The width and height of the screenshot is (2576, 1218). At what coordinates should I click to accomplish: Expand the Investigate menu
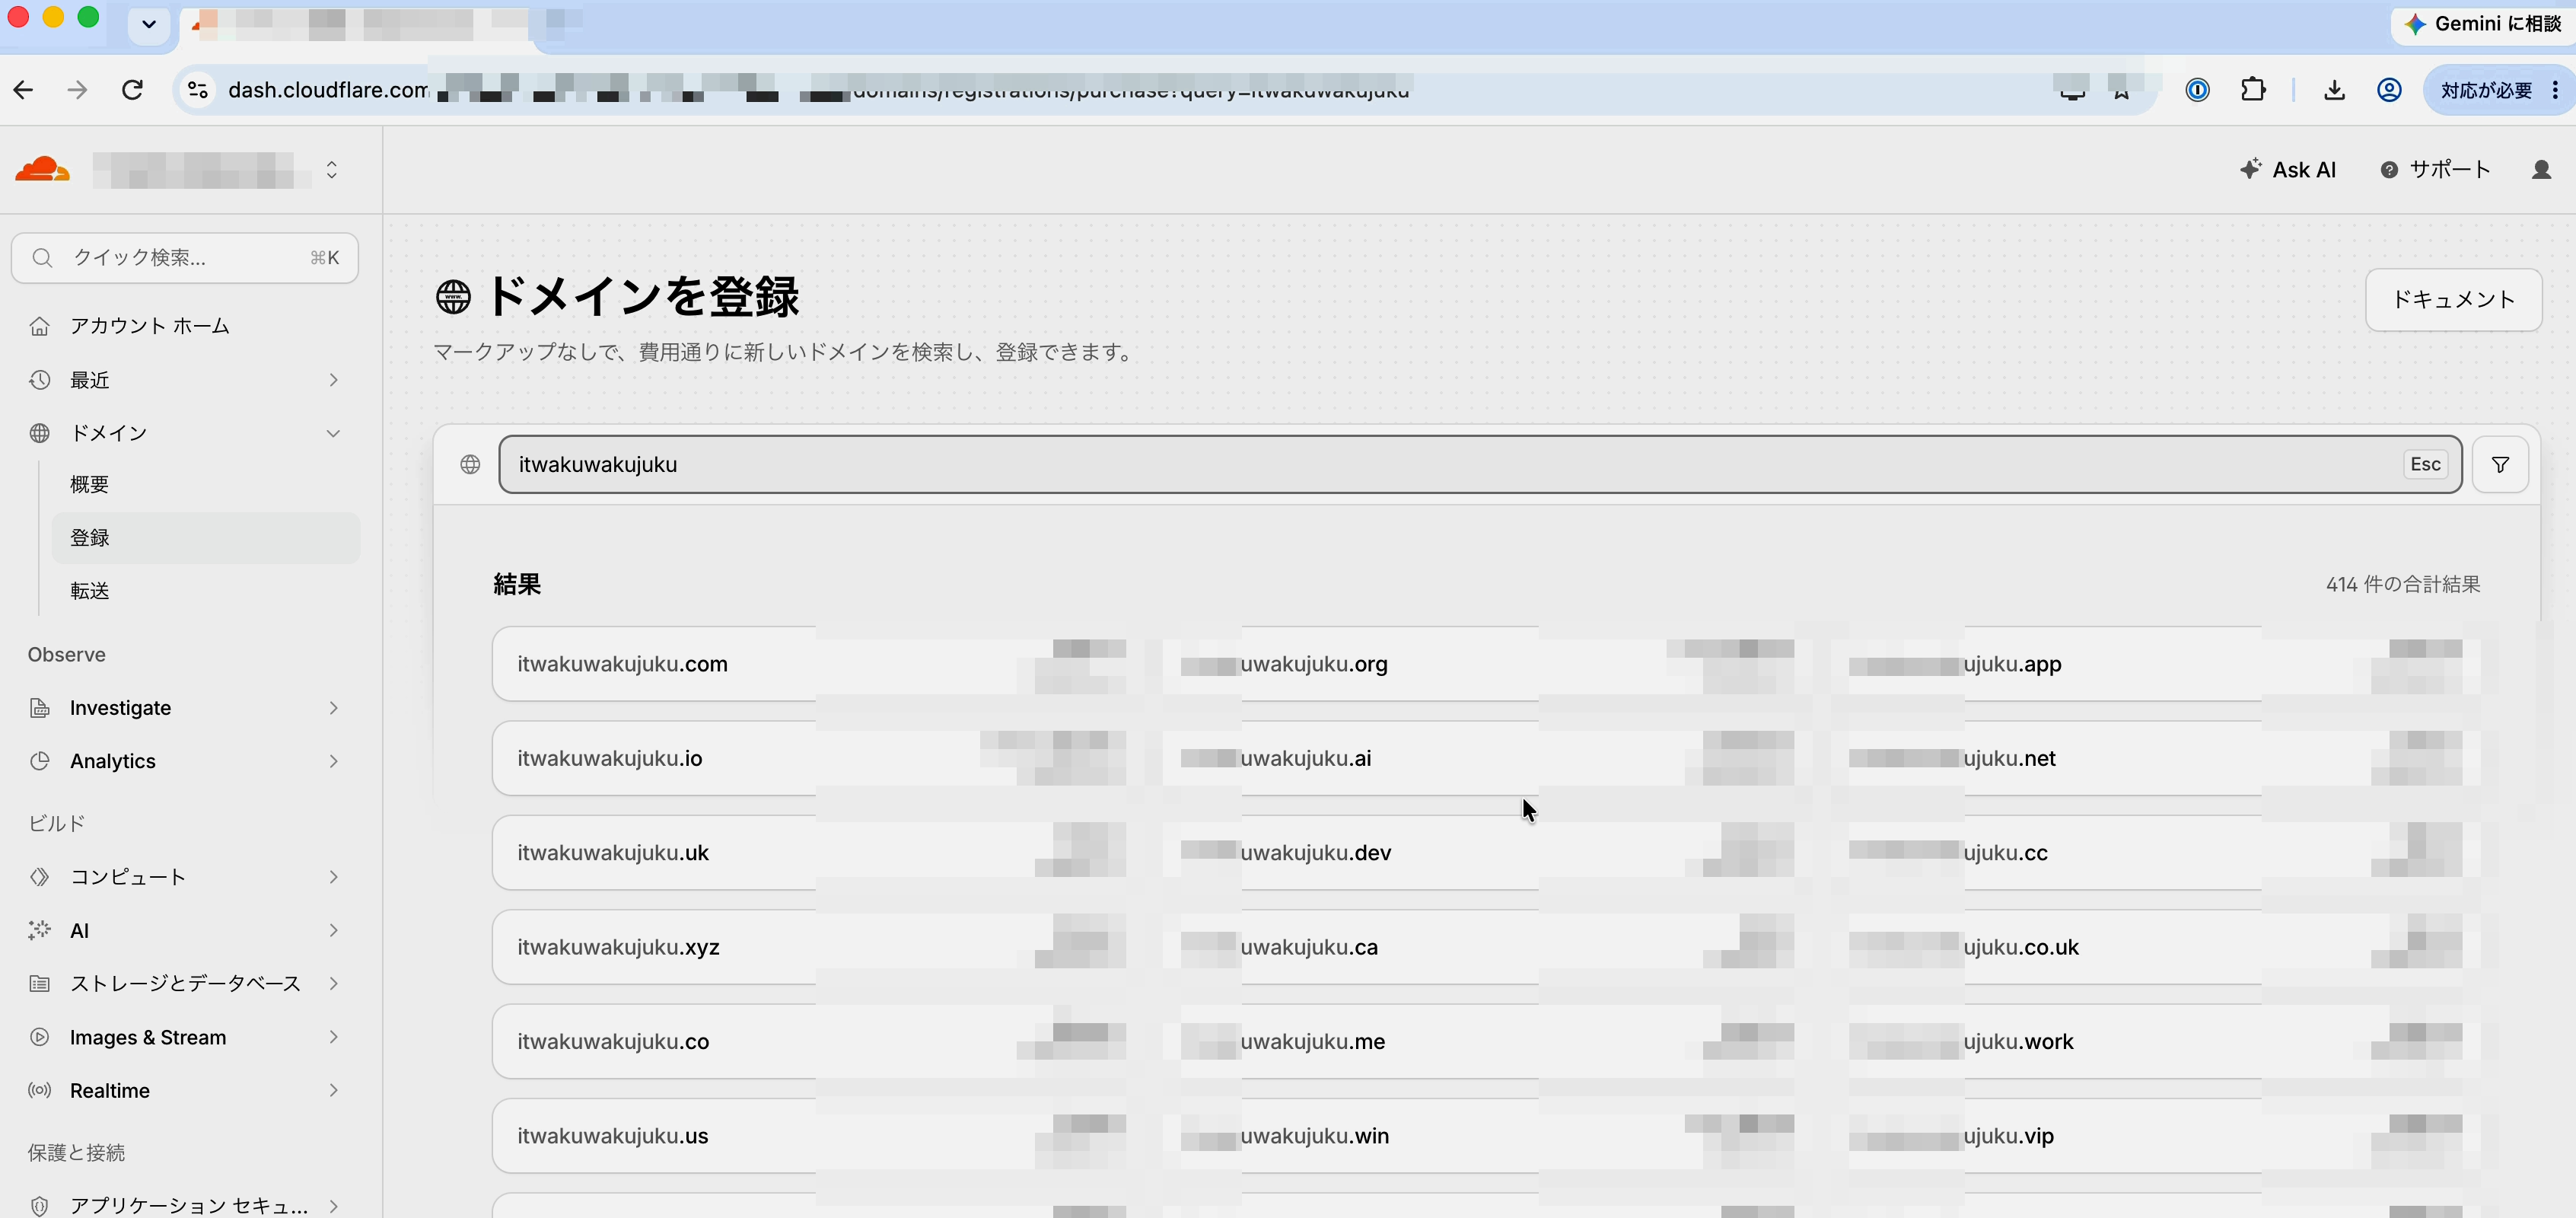pos(185,708)
